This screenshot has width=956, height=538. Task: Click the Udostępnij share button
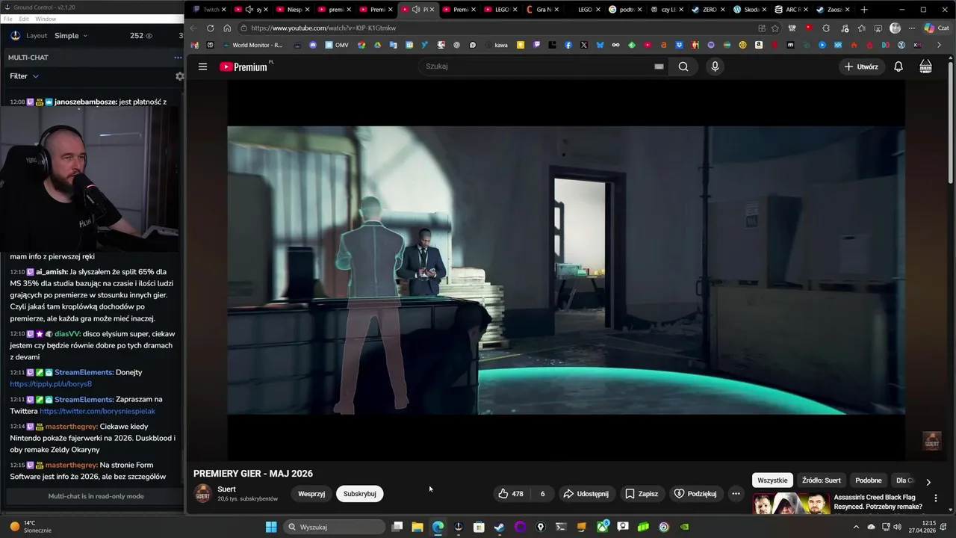coord(586,494)
